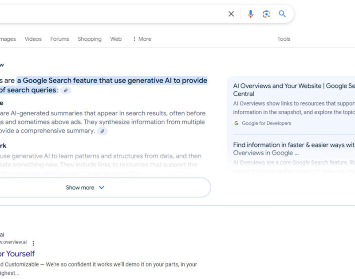Open Google Lens image search icon
This screenshot has width=355, height=279.
(x=266, y=14)
